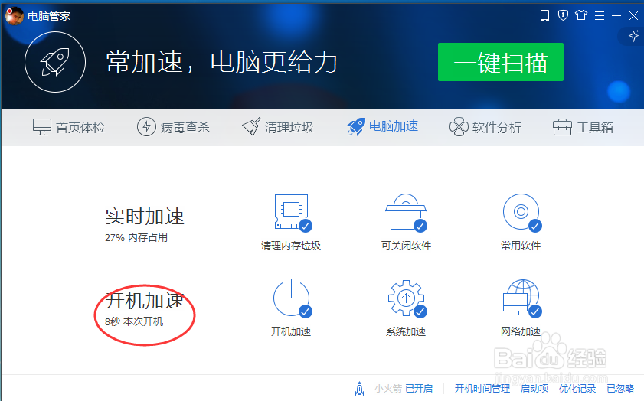
Task: Click the 可关闭软件 label
Action: (406, 246)
